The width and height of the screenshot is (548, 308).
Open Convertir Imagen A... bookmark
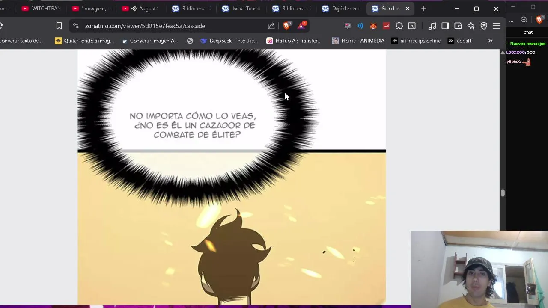150,41
